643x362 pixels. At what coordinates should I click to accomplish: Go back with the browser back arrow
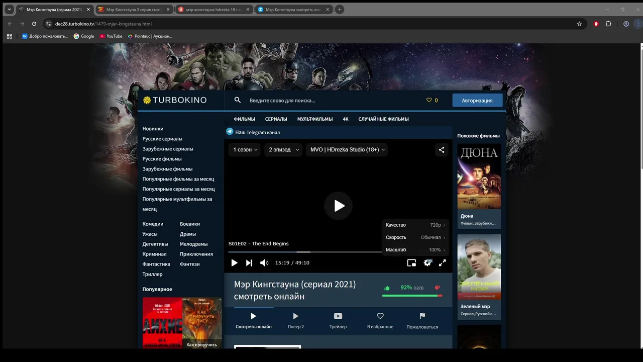(x=10, y=24)
